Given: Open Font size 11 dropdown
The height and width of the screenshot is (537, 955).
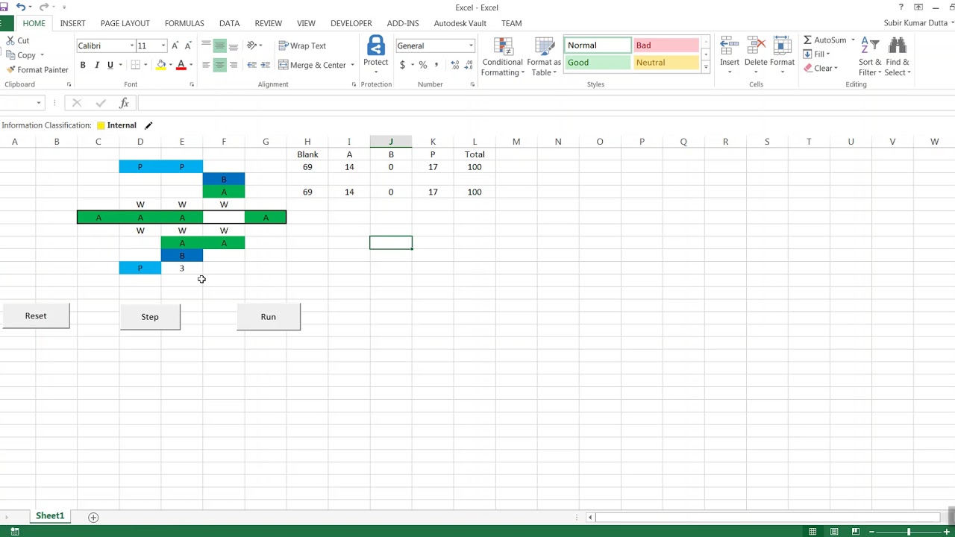Looking at the screenshot, I should [163, 45].
